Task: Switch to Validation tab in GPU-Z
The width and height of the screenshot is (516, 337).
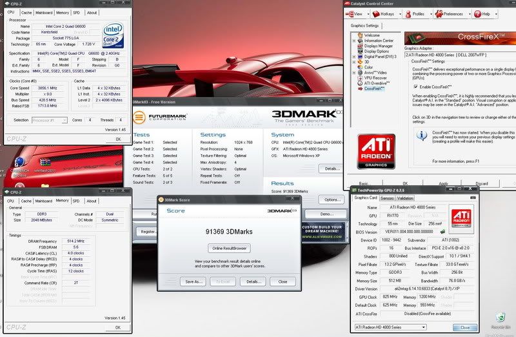Action: point(405,198)
